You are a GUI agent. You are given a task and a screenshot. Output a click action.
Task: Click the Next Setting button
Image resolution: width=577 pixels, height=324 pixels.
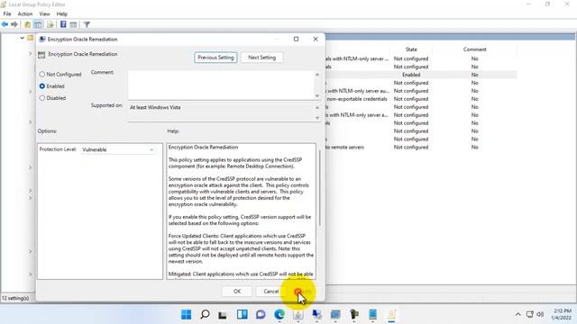[x=261, y=58]
